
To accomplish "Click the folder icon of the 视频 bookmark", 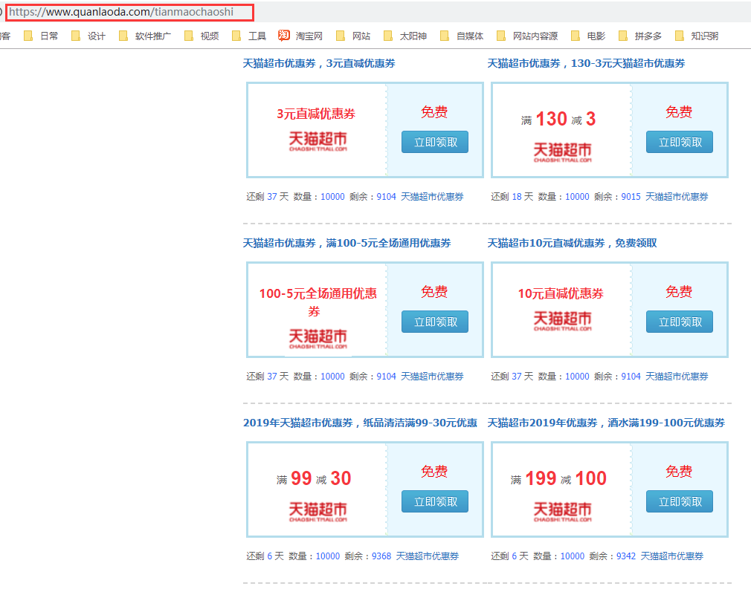I will (189, 36).
